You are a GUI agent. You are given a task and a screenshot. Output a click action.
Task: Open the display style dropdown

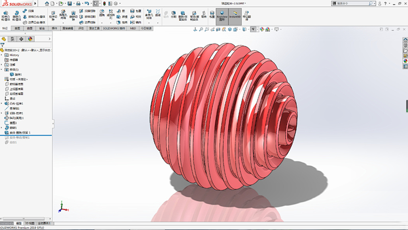[239, 29]
